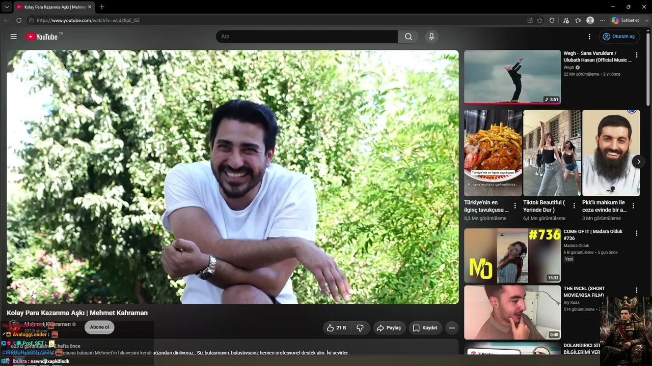Focus the browser address bar URL
Screen dimensions: 652x366
[x=88, y=20]
